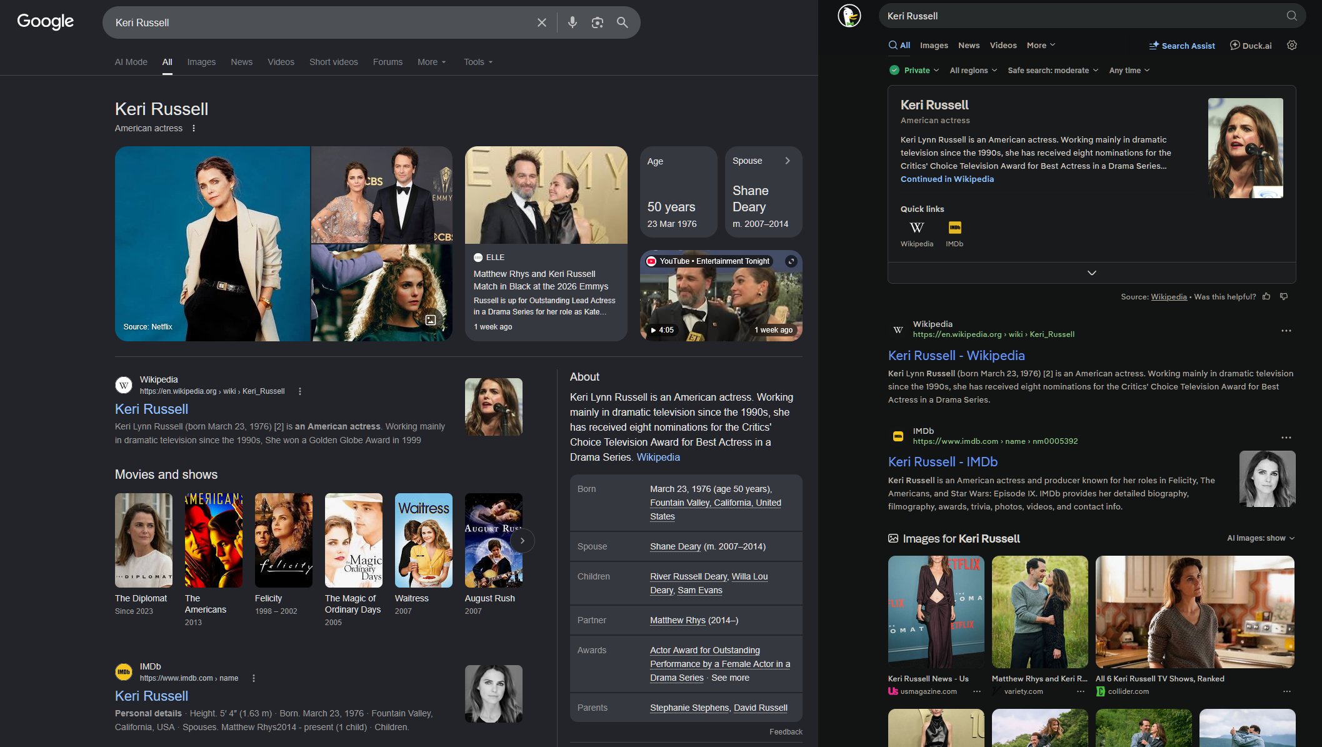Open Keri Russell - IMDb DuckDuckGo result
This screenshot has width=1322, height=747.
[x=943, y=462]
